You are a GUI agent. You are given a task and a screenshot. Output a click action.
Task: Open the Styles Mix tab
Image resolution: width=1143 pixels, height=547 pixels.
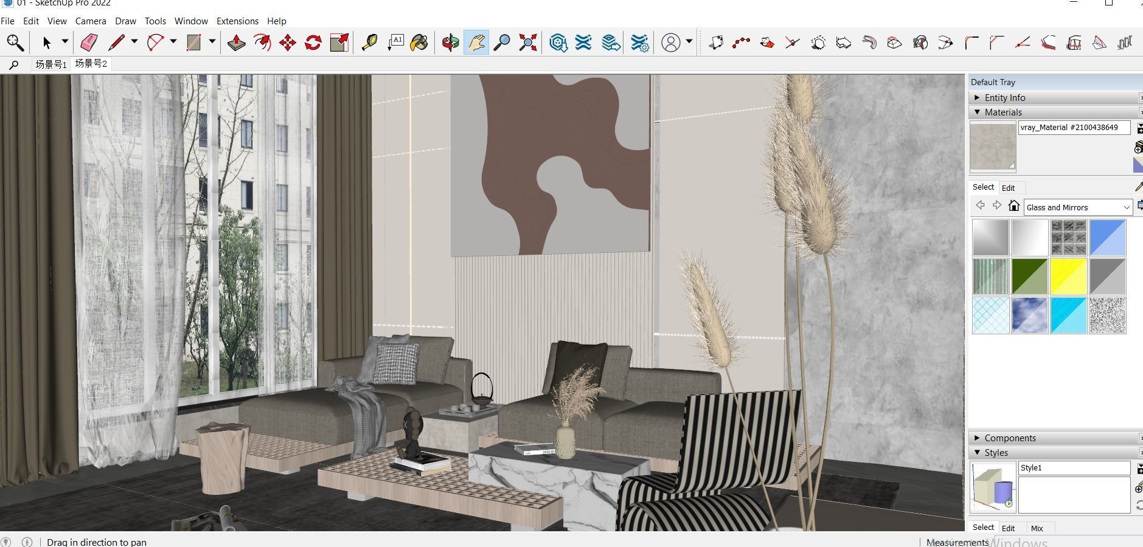[x=1037, y=528]
